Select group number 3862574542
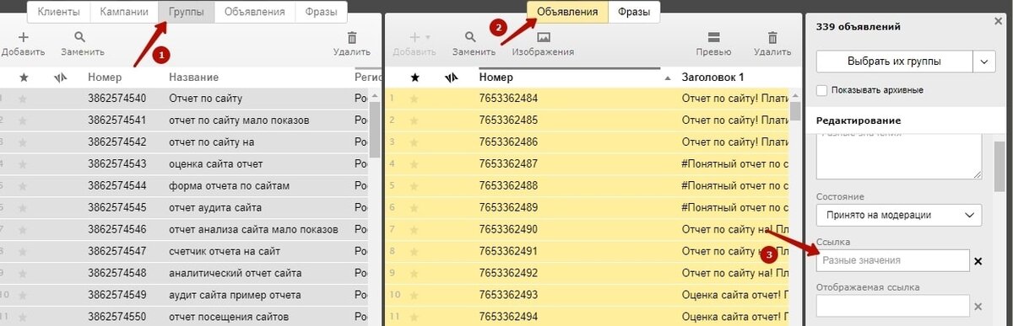1013x326 pixels. point(116,142)
